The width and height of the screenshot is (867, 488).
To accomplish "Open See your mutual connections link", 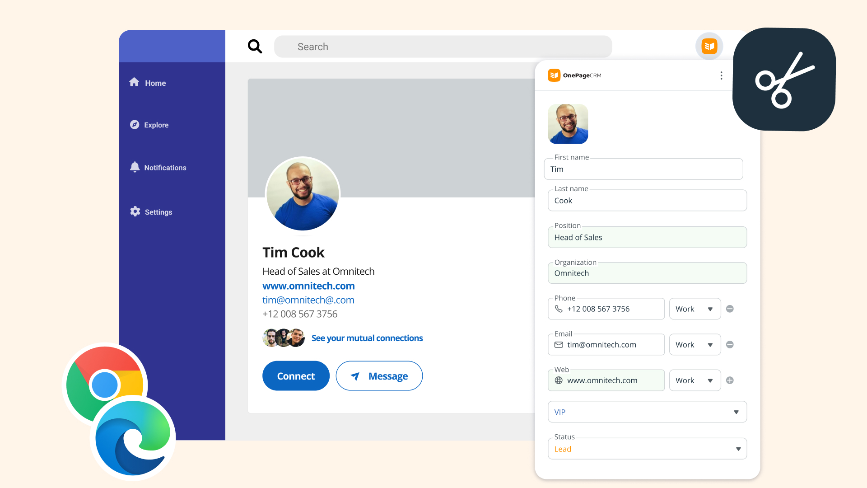I will point(367,338).
